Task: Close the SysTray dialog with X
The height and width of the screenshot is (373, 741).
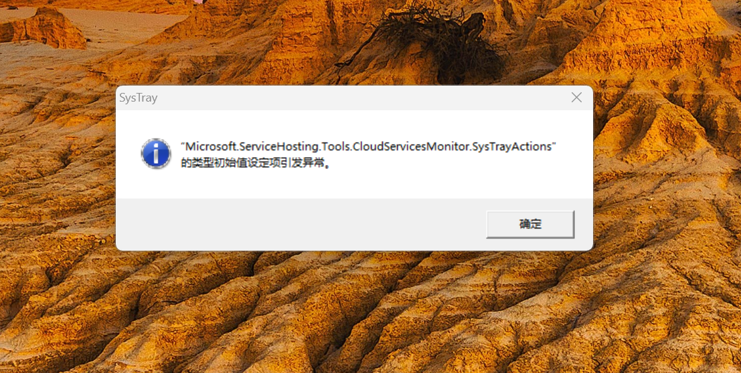Action: coord(576,98)
